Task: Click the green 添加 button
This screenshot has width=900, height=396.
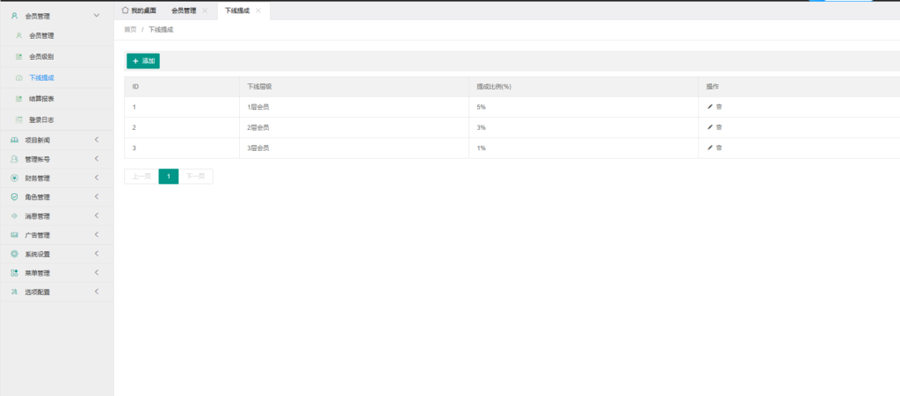Action: point(143,61)
